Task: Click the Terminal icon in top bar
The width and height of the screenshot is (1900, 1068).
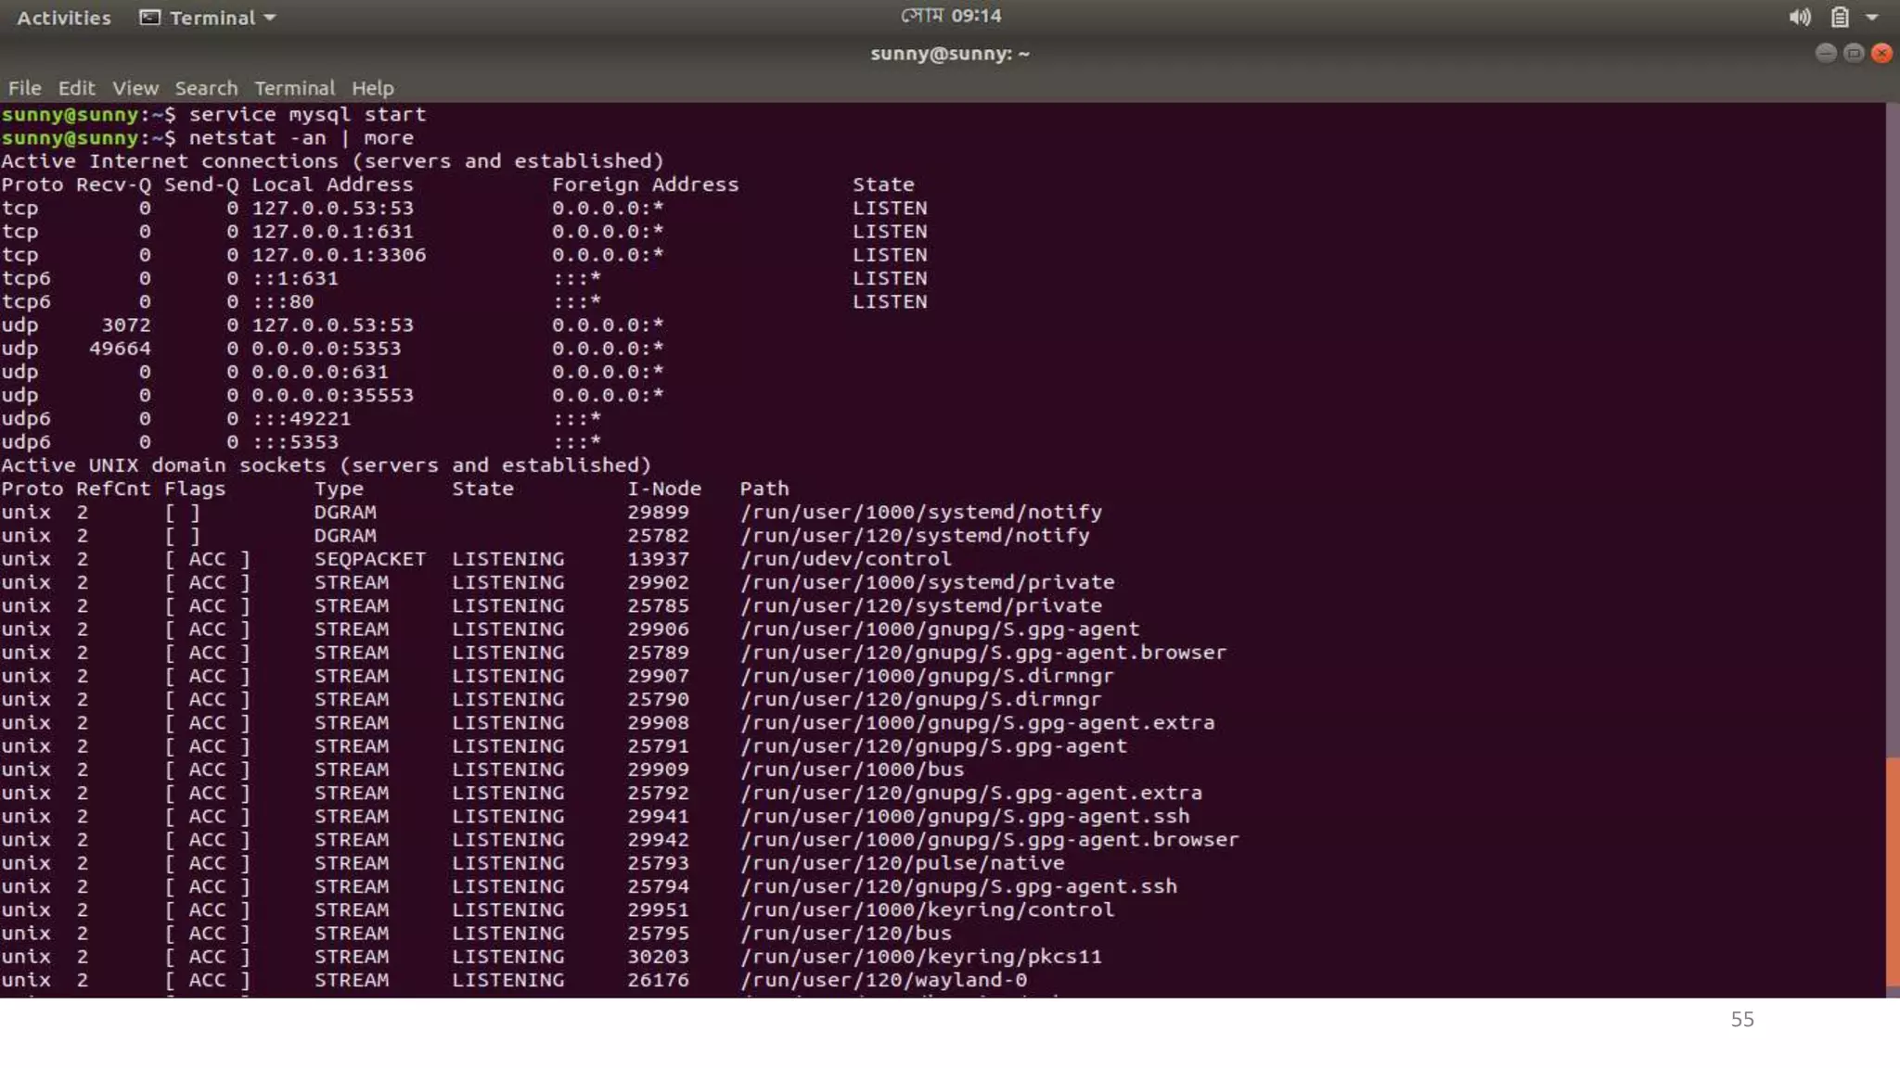Action: tap(149, 18)
